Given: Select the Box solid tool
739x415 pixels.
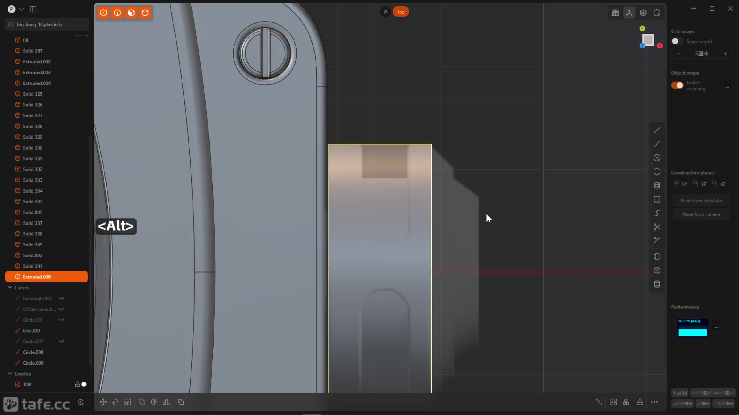Looking at the screenshot, I should (657, 270).
